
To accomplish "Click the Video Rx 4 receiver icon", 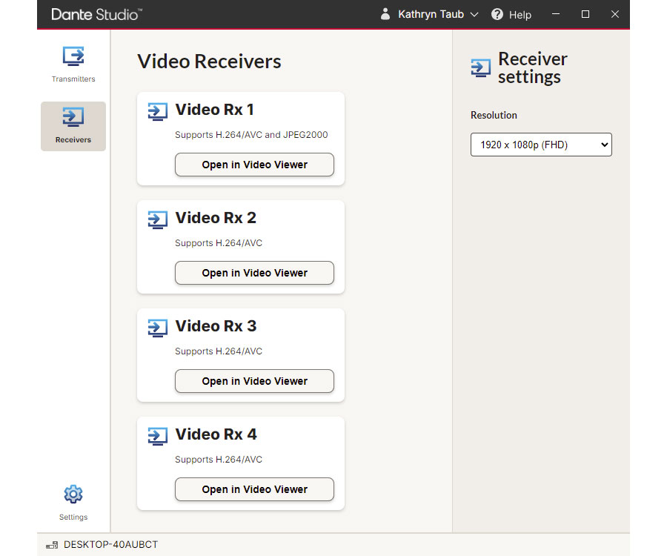I will tap(158, 436).
